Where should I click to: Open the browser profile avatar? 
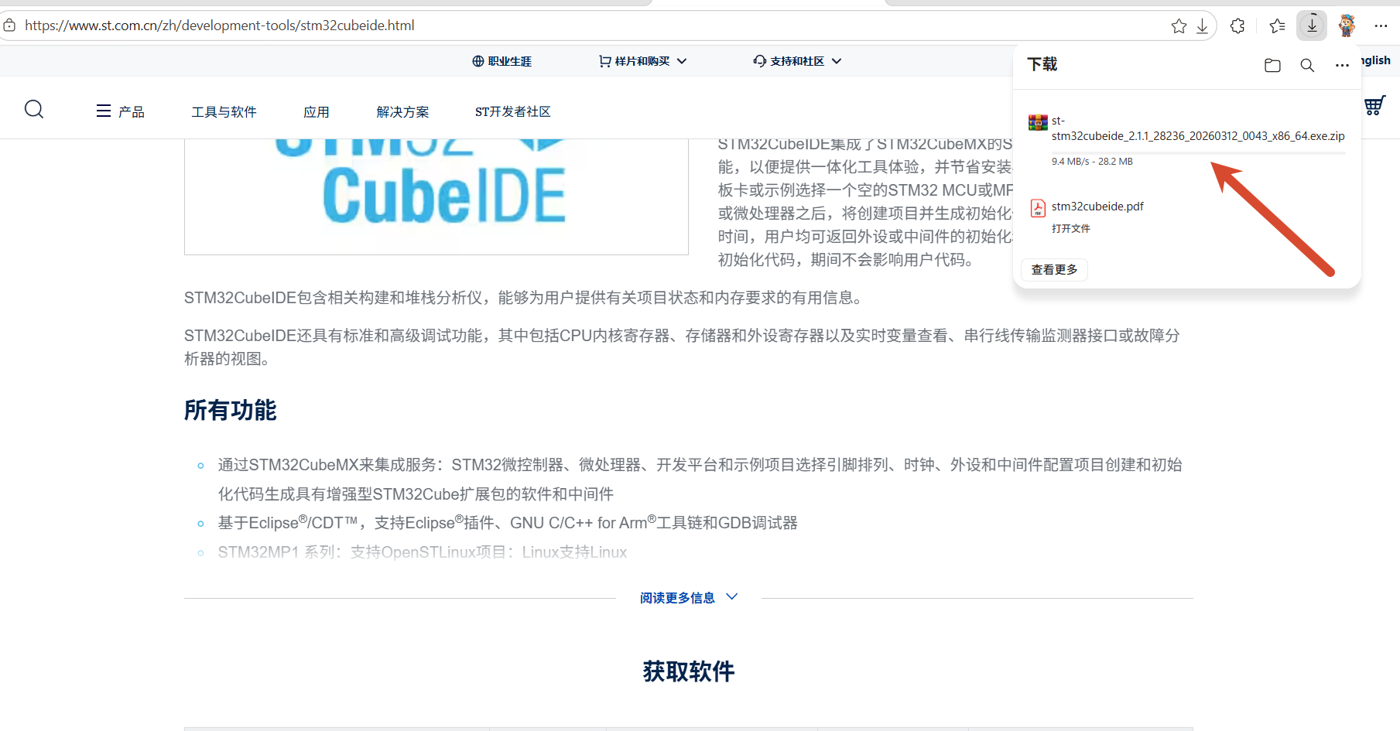point(1347,26)
